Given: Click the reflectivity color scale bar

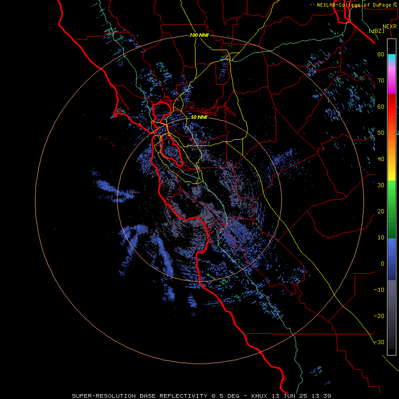Looking at the screenshot, I should [391, 197].
